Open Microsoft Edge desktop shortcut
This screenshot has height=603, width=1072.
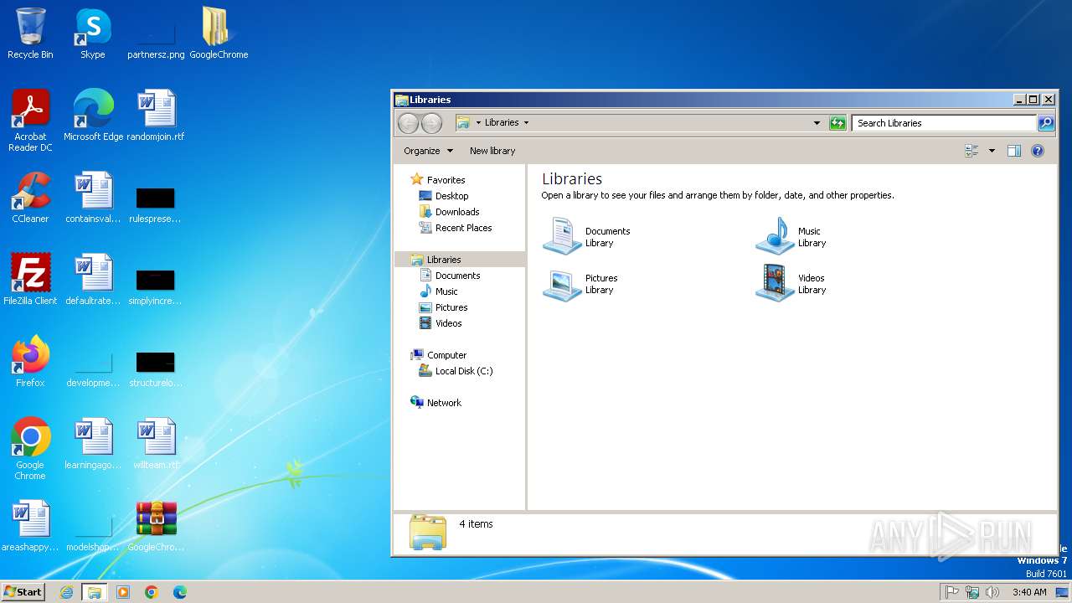93,116
